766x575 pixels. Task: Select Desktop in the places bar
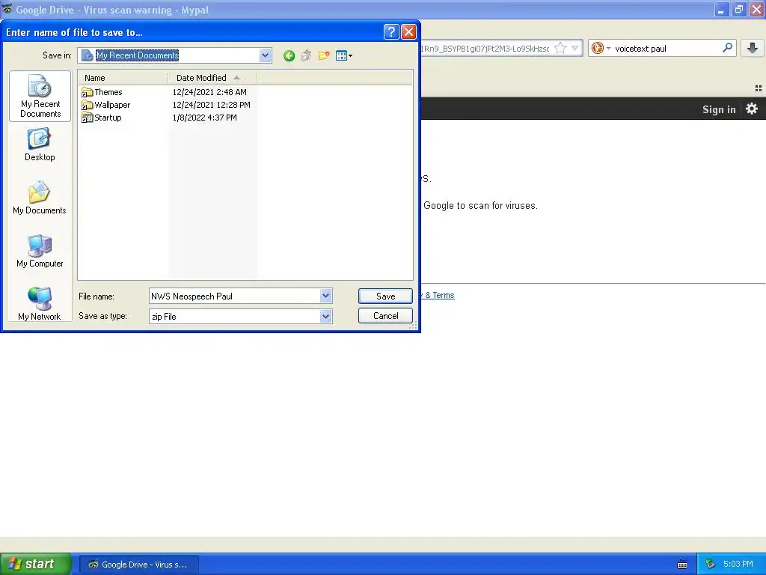(40, 145)
